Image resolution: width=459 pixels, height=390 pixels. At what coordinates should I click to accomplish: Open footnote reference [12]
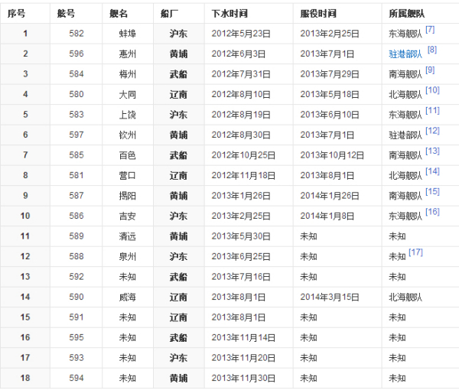point(432,131)
